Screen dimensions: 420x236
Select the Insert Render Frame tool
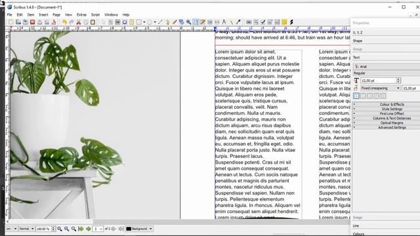125,22
